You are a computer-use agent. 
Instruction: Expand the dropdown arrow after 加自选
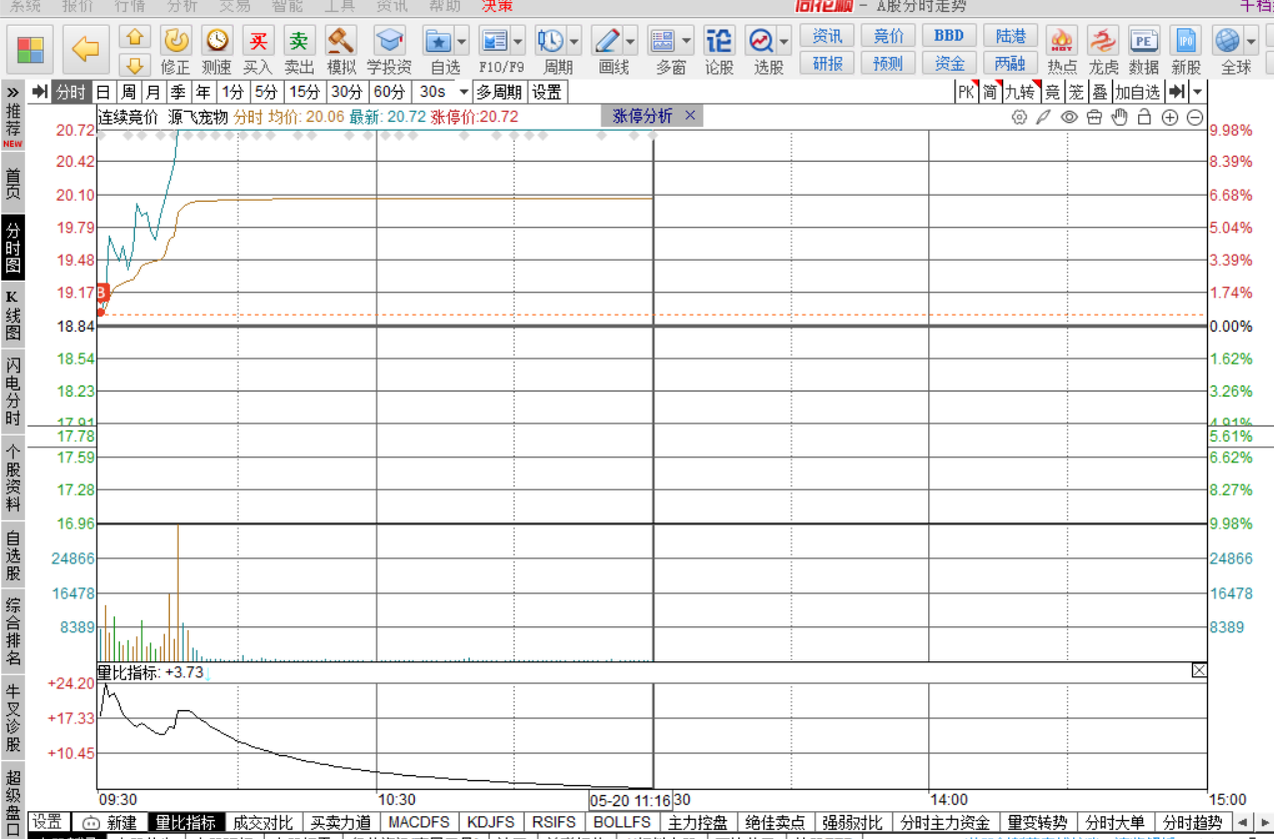tap(1197, 92)
